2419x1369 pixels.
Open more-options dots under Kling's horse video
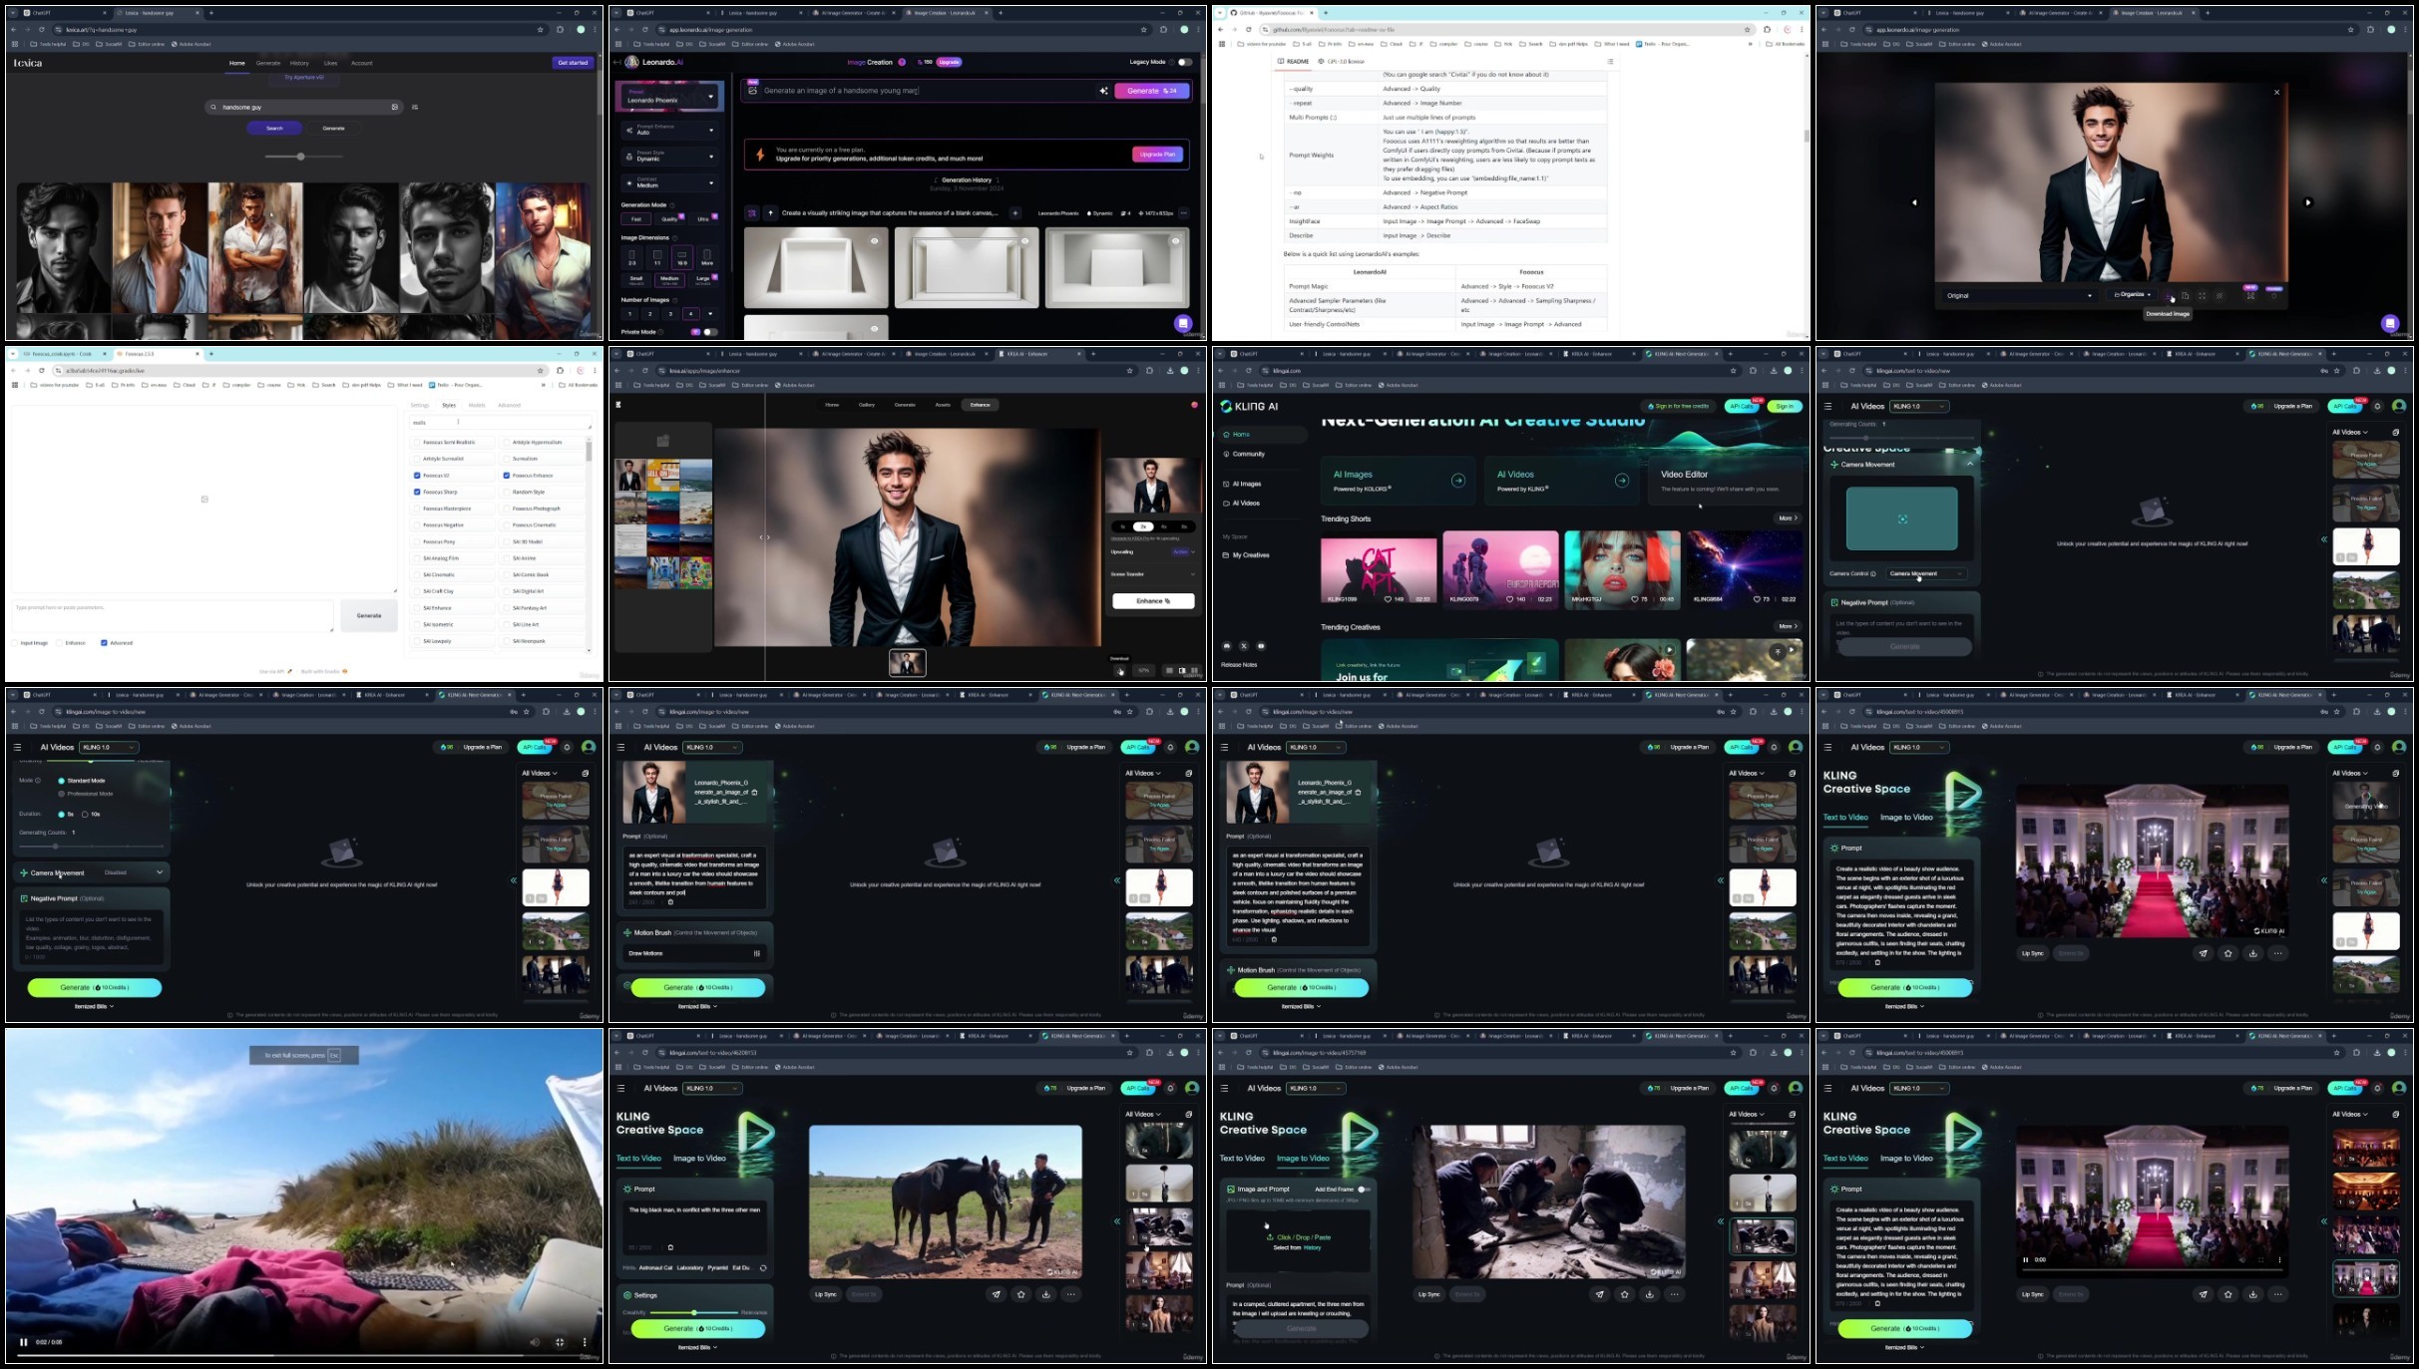pyautogui.click(x=1071, y=1294)
